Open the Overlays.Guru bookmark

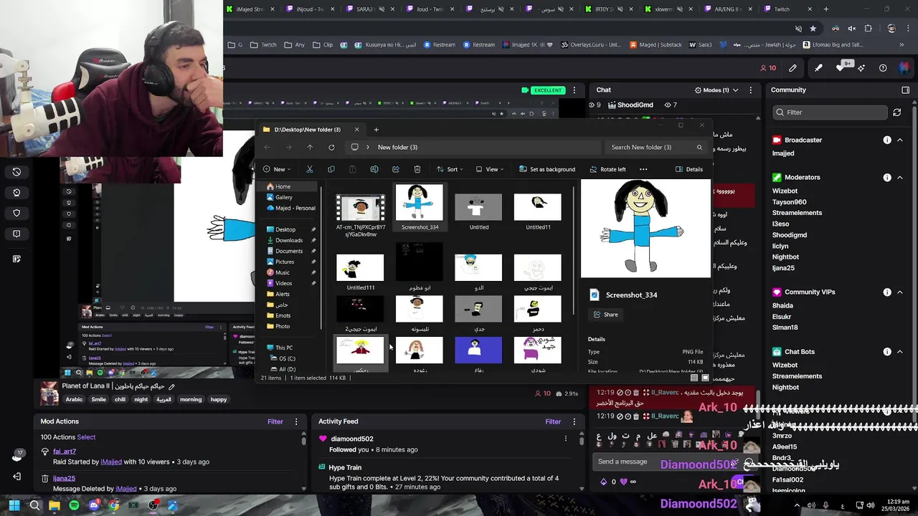590,44
